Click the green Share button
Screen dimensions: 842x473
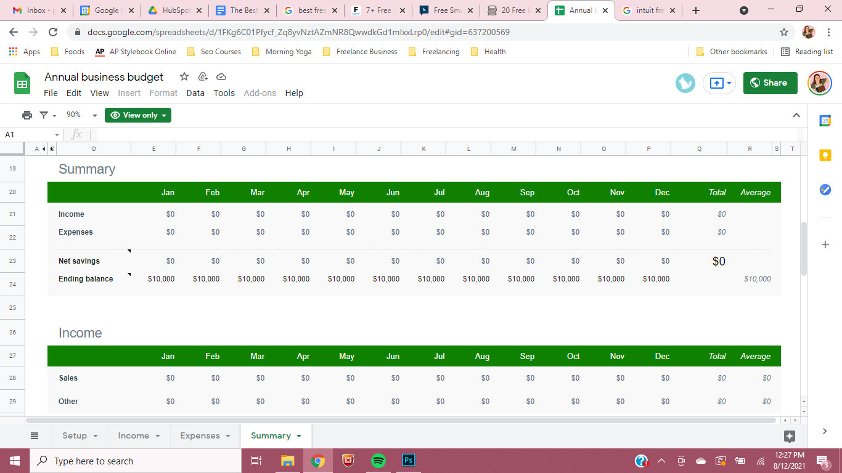coord(770,83)
